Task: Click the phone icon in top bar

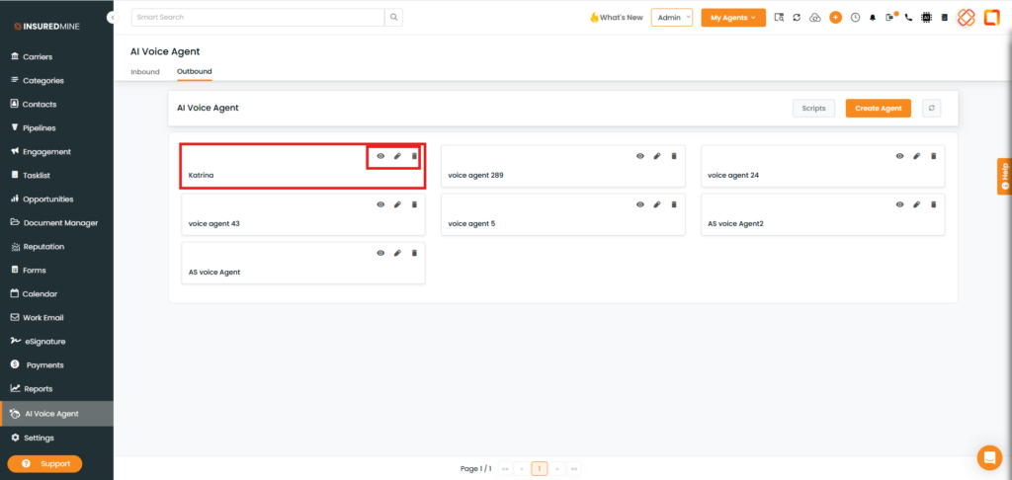Action: pos(908,18)
